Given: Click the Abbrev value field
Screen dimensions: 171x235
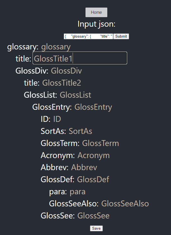Looking at the screenshot, I should pos(84,167).
